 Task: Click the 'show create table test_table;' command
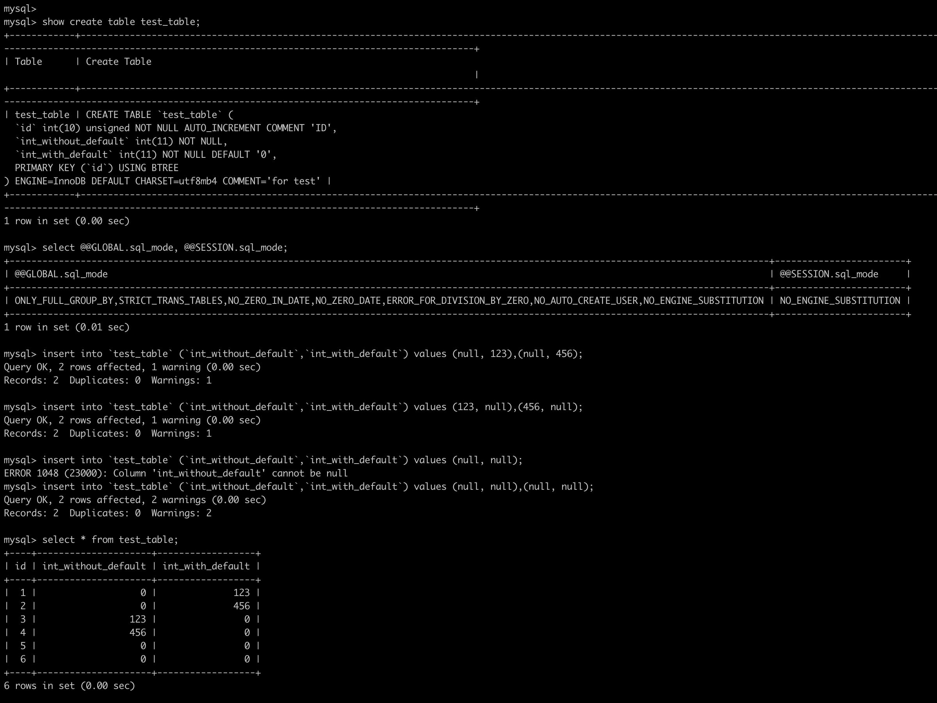pos(121,22)
